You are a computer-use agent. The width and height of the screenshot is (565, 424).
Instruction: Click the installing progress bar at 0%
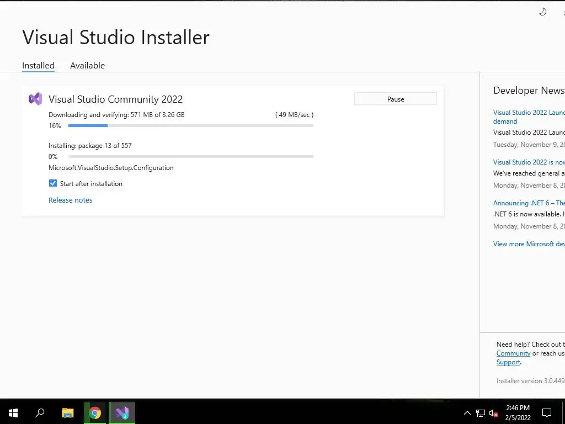coord(190,156)
